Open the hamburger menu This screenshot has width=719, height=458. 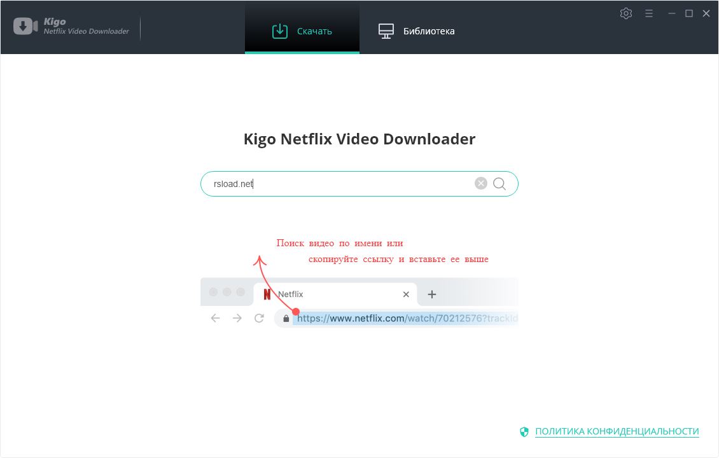point(648,13)
